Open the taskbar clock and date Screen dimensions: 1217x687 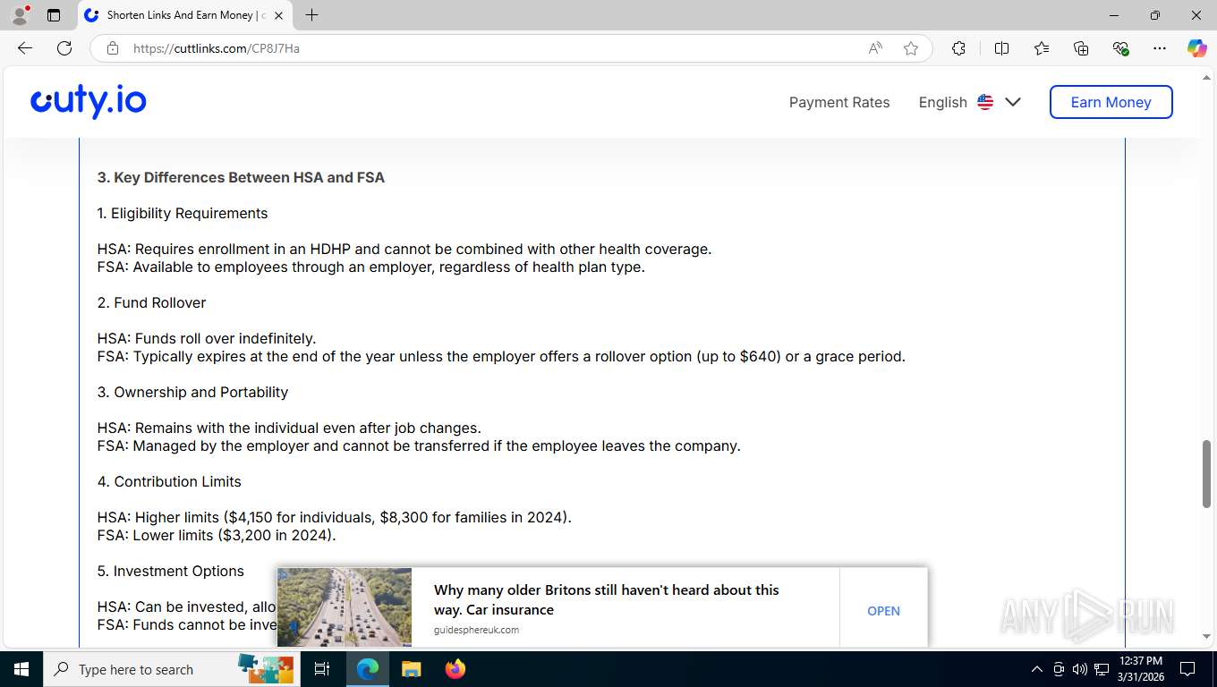pyautogui.click(x=1141, y=669)
